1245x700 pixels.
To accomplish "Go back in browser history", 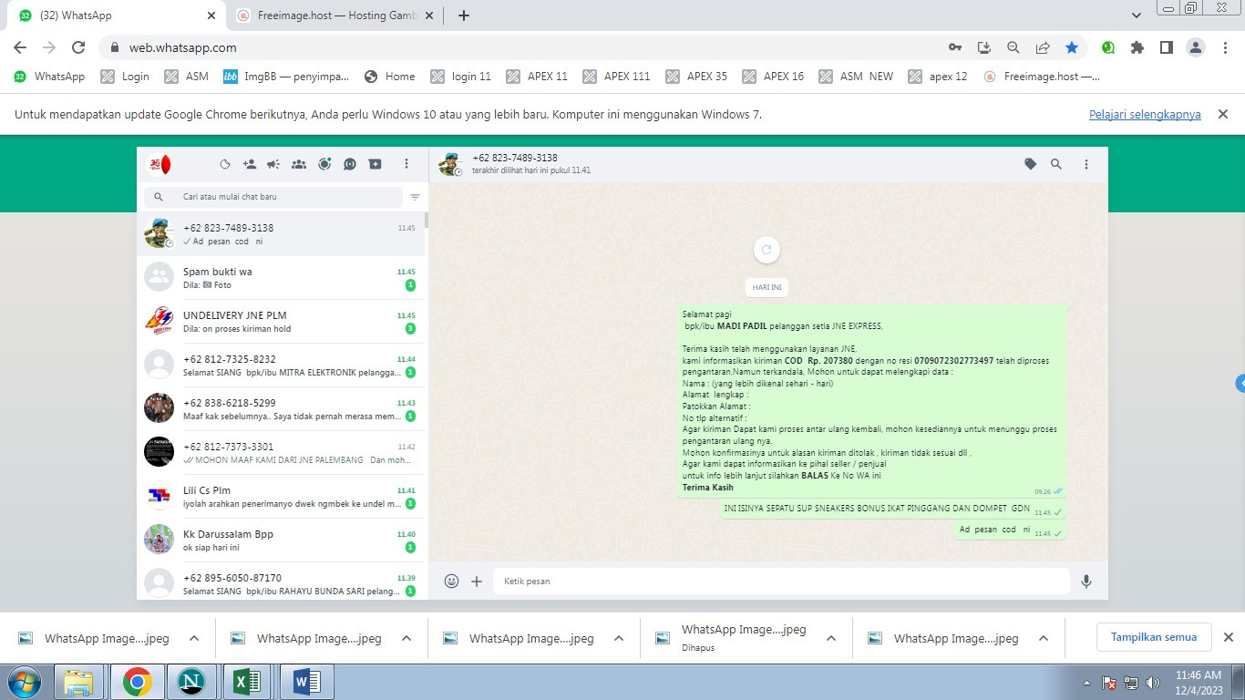I will [x=19, y=47].
